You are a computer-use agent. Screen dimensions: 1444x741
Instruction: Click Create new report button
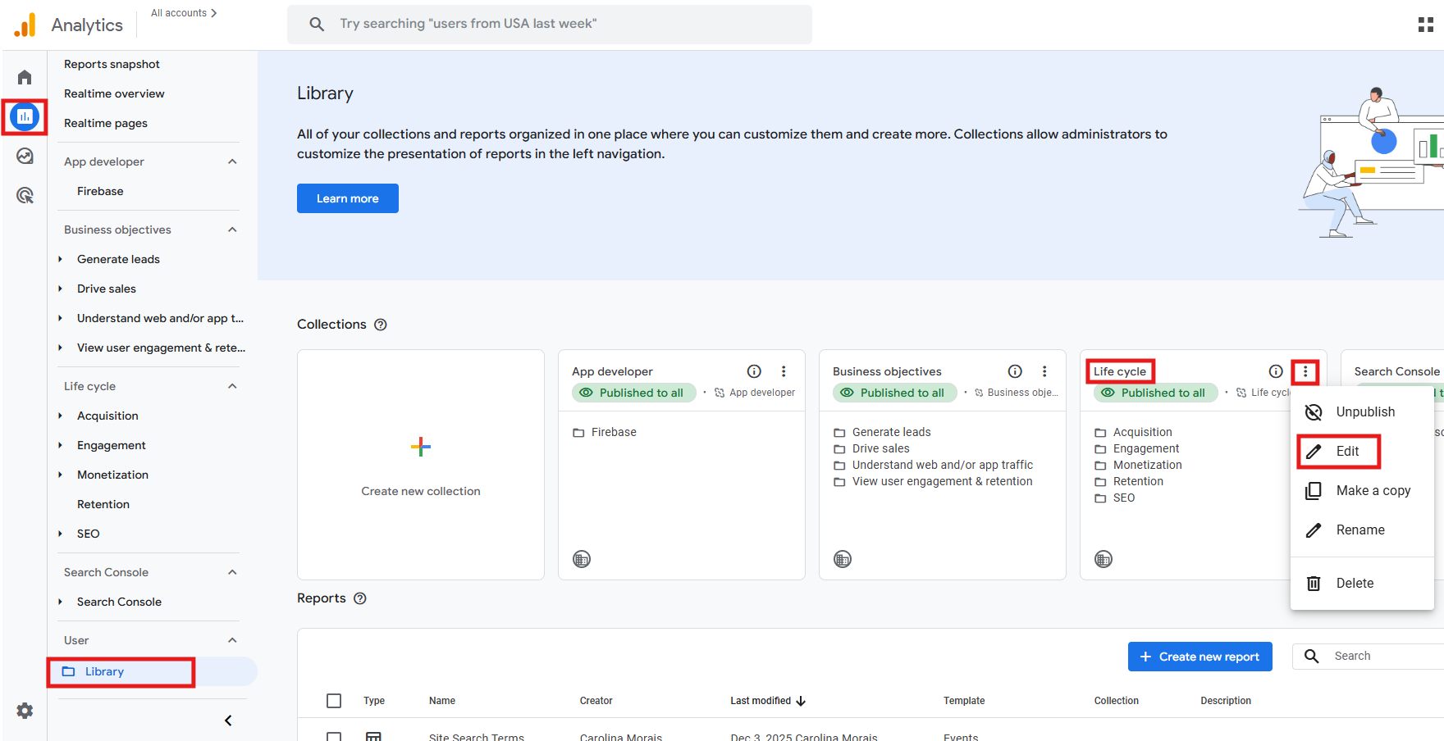click(x=1200, y=657)
